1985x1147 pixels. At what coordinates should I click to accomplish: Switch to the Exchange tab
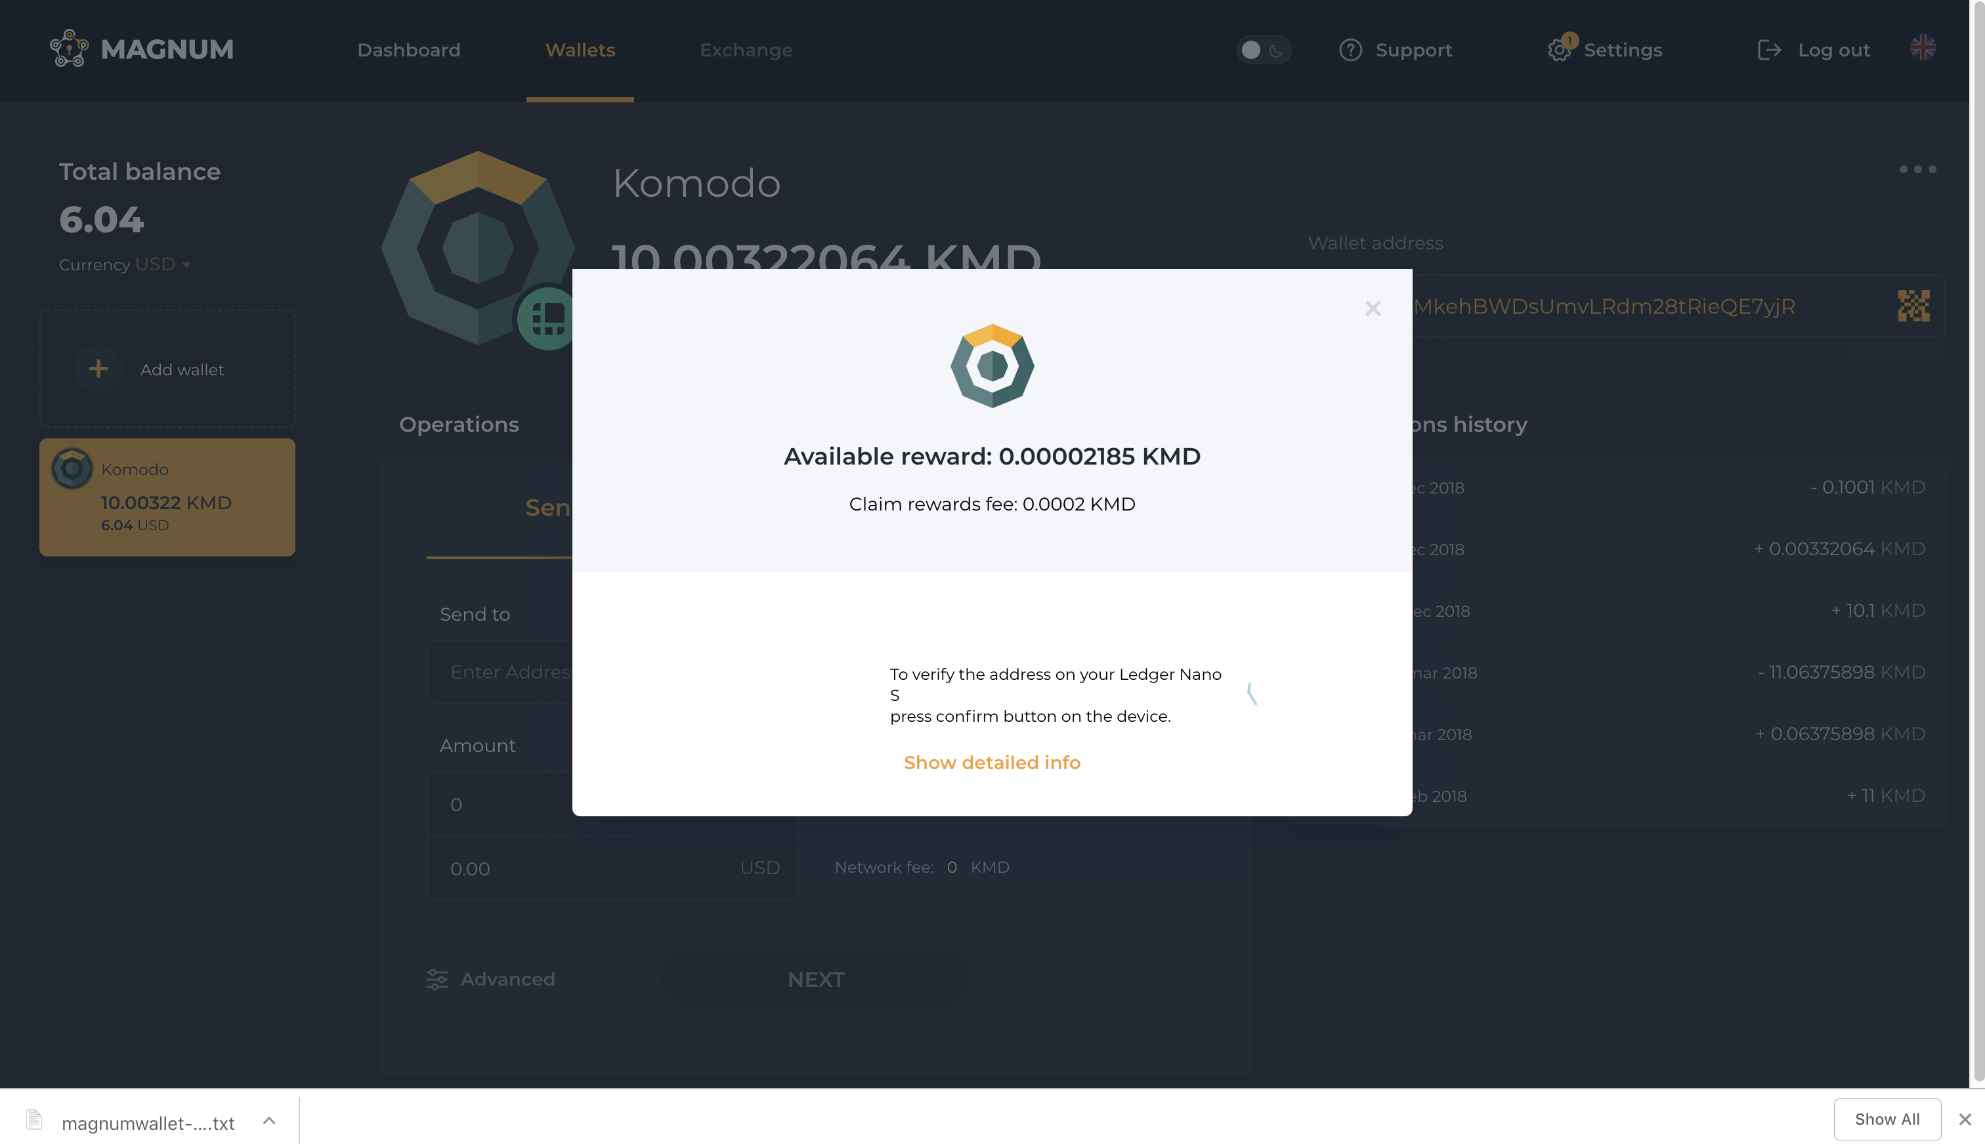(x=745, y=50)
